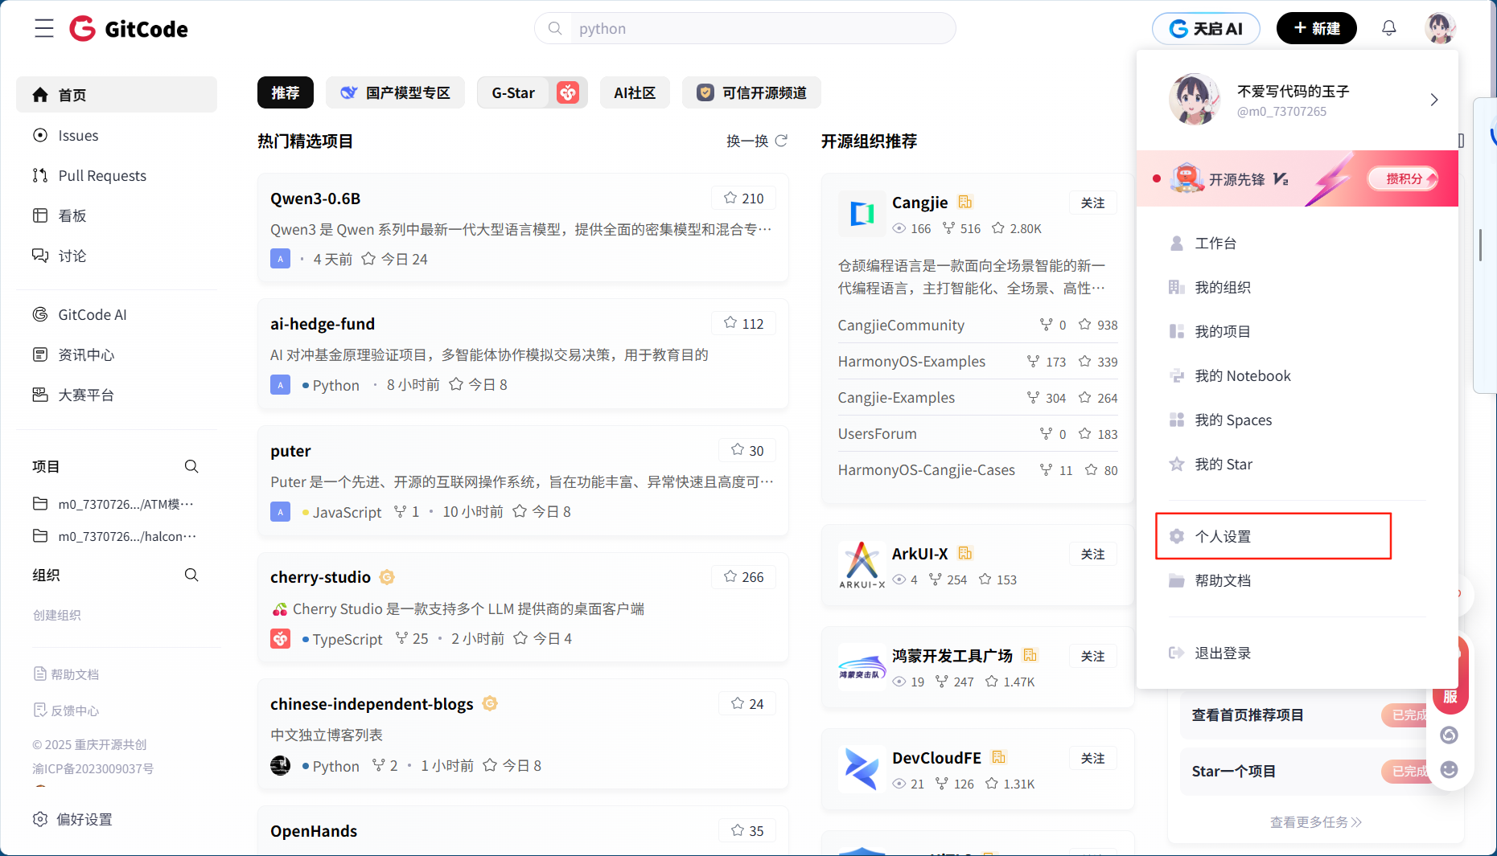1497x856 pixels.
Task: Open project m0_7370726.../ATM模…
Action: pyautogui.click(x=114, y=504)
